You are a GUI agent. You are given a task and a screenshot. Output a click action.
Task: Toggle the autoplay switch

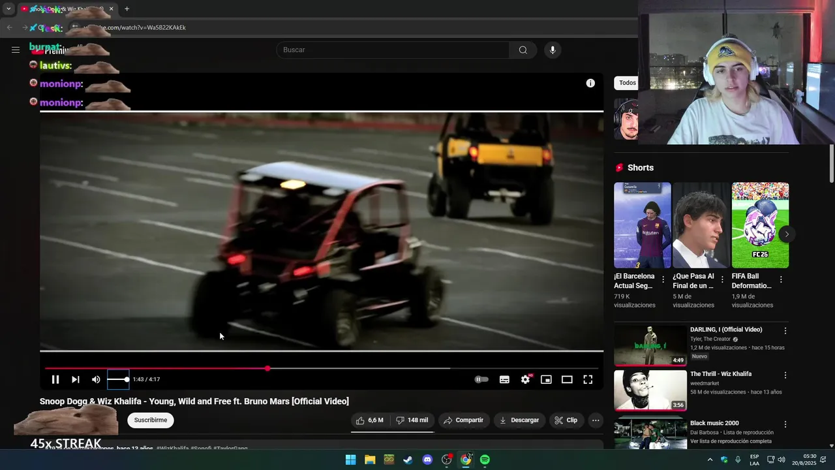pos(481,379)
